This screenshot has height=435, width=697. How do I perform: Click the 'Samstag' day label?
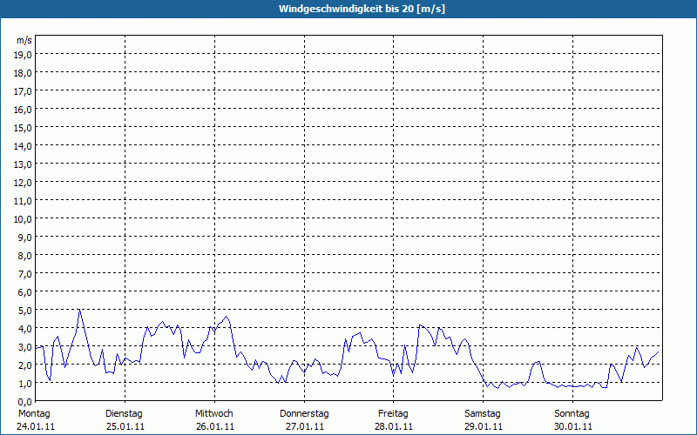pyautogui.click(x=483, y=414)
